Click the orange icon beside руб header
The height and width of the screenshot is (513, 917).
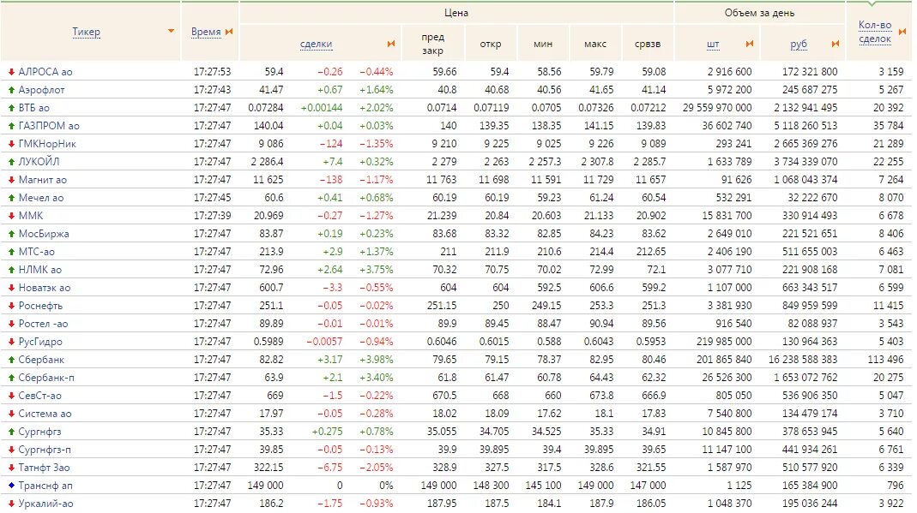[x=836, y=43]
